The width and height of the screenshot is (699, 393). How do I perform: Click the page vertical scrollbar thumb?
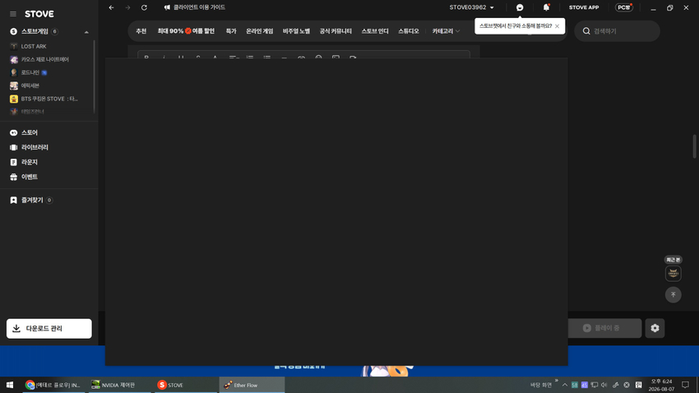695,146
